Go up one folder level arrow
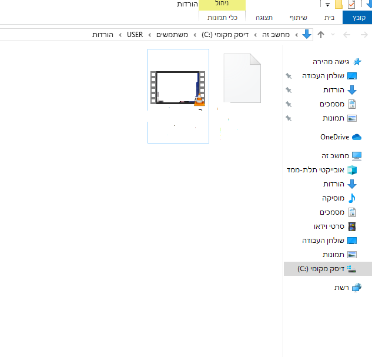The height and width of the screenshot is (357, 372). click(x=321, y=35)
